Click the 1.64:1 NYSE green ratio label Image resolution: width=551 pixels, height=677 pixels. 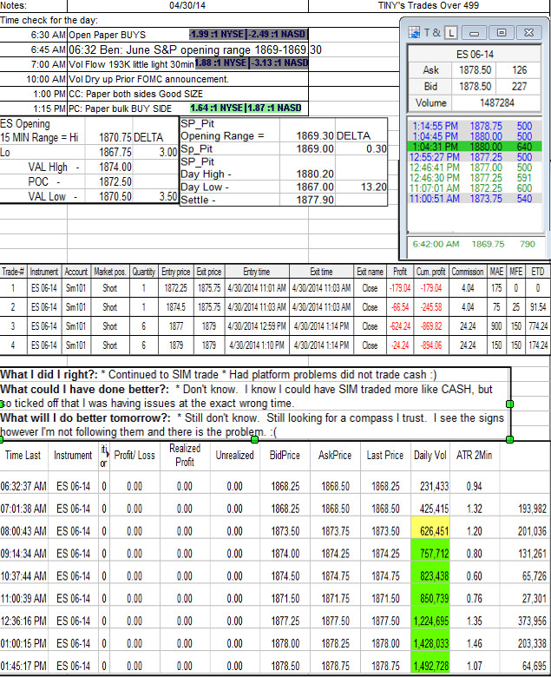[x=218, y=108]
